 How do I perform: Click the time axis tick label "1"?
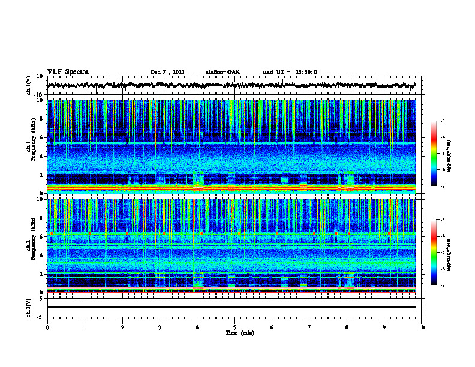[x=85, y=327]
